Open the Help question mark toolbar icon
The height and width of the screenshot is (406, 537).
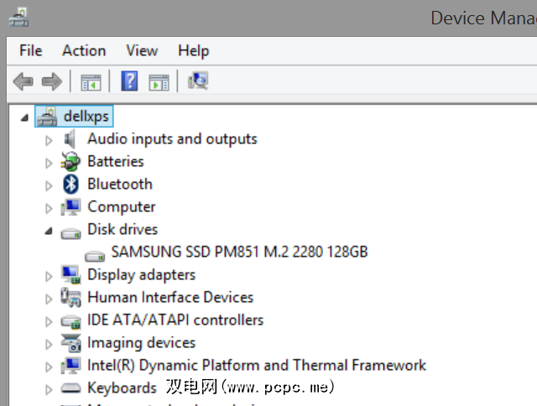point(129,81)
